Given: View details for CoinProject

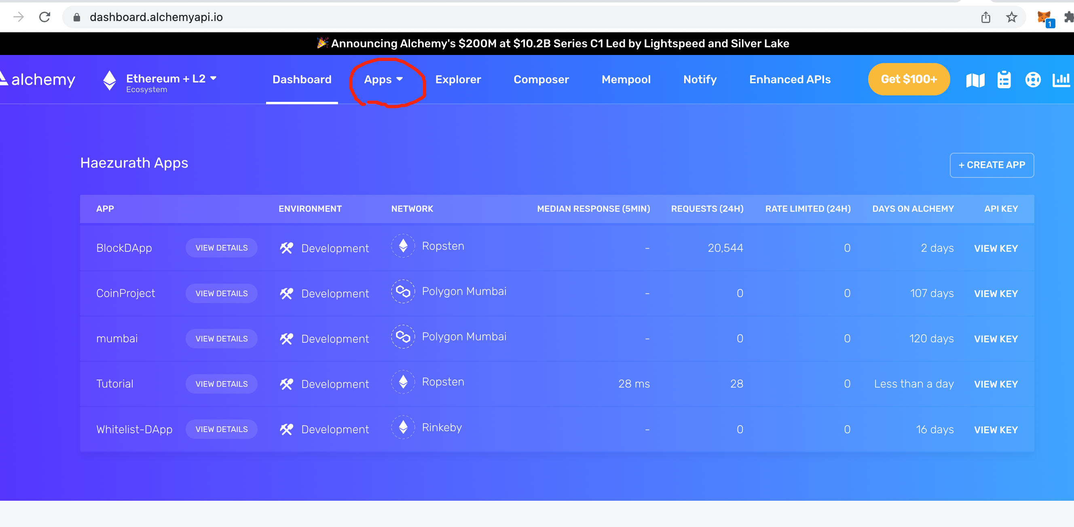Looking at the screenshot, I should coord(221,293).
